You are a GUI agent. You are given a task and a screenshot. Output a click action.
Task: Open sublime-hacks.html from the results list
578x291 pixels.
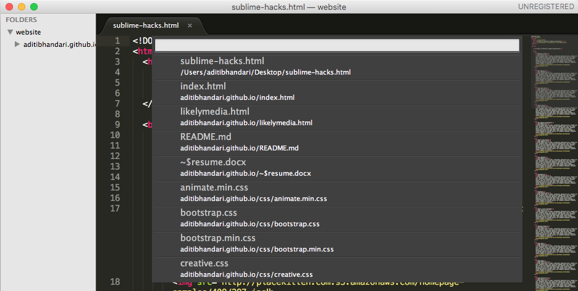337,67
